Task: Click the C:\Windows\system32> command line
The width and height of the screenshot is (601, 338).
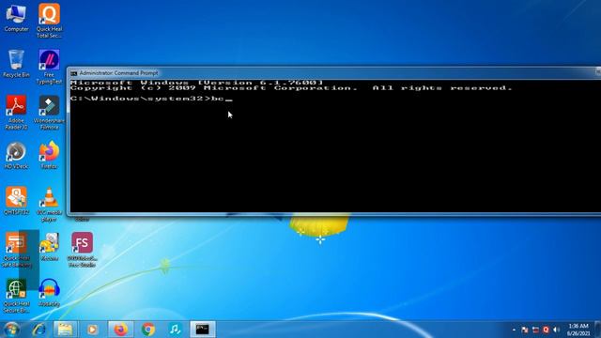Action: pyautogui.click(x=151, y=99)
